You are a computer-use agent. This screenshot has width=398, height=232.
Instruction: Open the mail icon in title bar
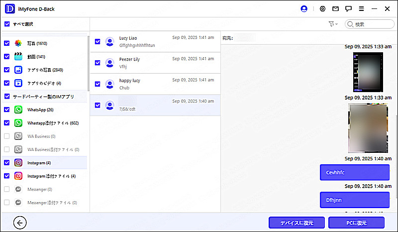(336, 9)
